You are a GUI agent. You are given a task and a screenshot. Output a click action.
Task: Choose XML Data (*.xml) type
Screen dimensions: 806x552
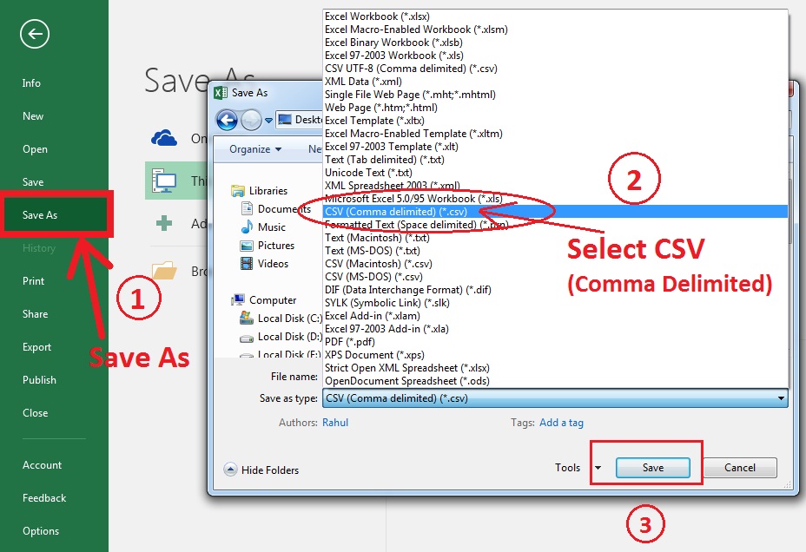[555, 82]
